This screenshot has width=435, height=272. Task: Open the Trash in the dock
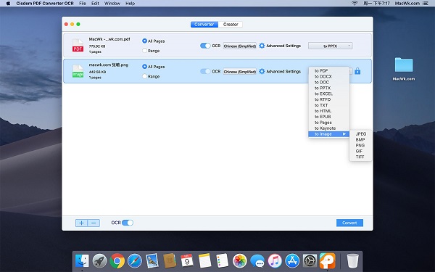point(352,261)
